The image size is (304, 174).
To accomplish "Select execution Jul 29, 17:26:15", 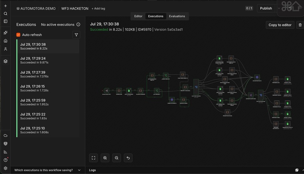I will pyautogui.click(x=48, y=88).
